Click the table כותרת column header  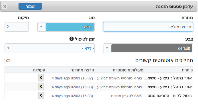point(187,70)
